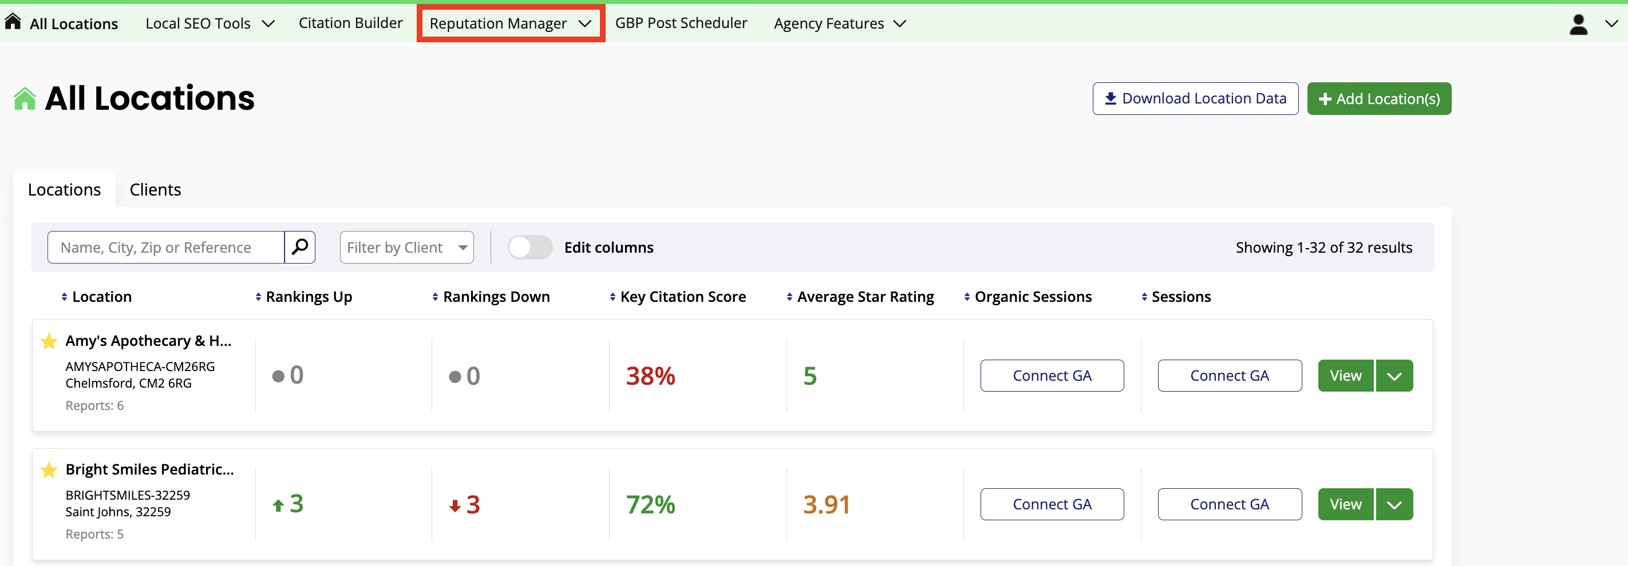Expand Amy's Apothecary View options arrow
1628x566 pixels.
1394,376
